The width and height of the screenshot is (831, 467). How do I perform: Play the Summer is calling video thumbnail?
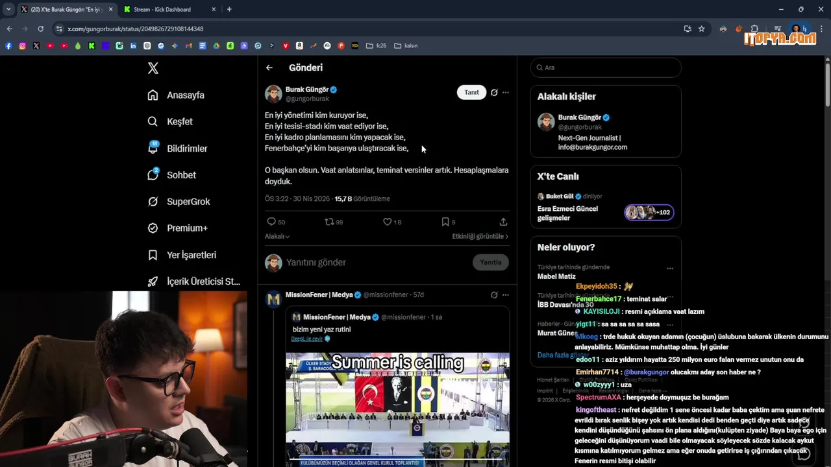point(397,409)
